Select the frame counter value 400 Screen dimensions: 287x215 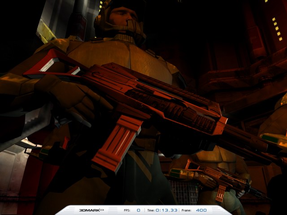[x=201, y=210]
